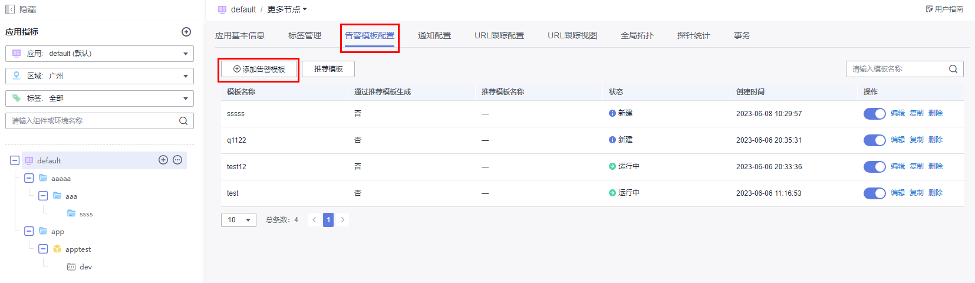Click the plus icon on the default node

163,160
